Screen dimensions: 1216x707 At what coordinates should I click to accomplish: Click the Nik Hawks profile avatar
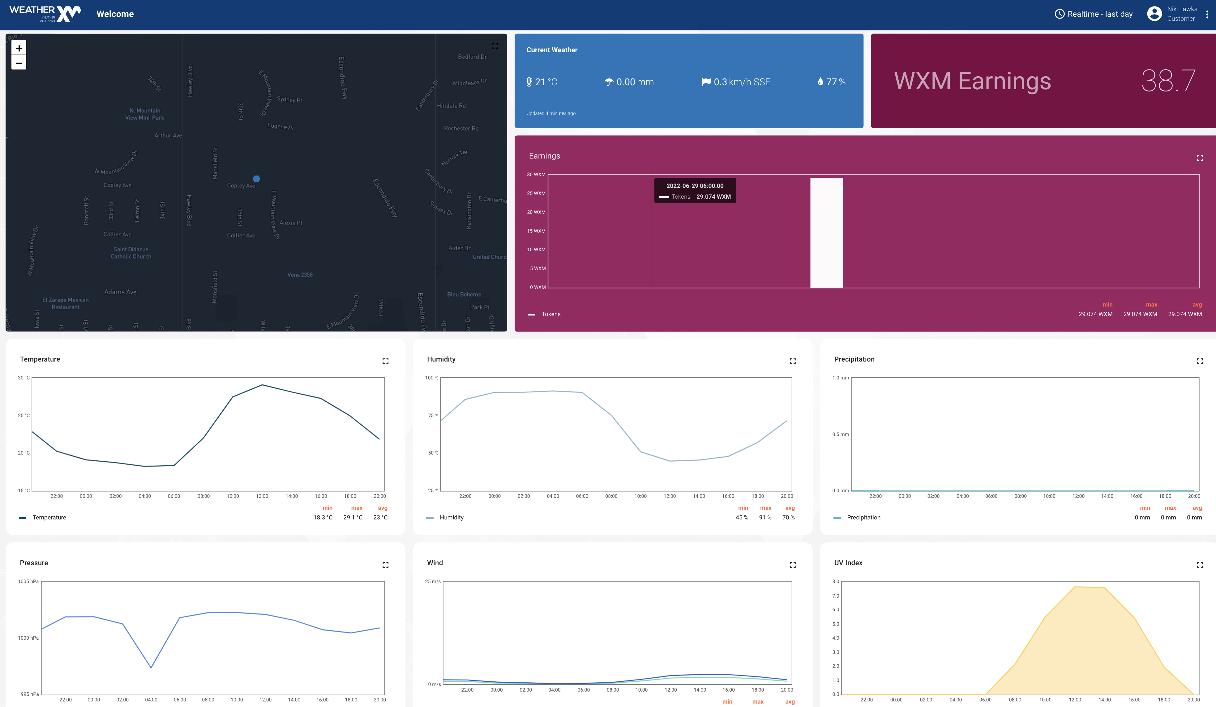(1154, 14)
